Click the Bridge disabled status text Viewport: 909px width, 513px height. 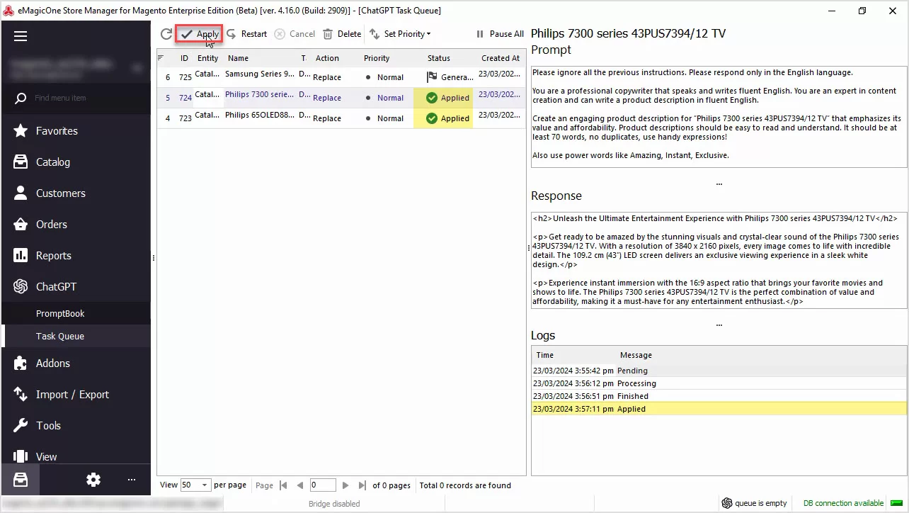[x=334, y=504]
